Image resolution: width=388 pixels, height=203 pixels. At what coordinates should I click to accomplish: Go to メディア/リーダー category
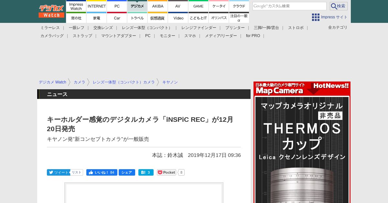pos(221,36)
